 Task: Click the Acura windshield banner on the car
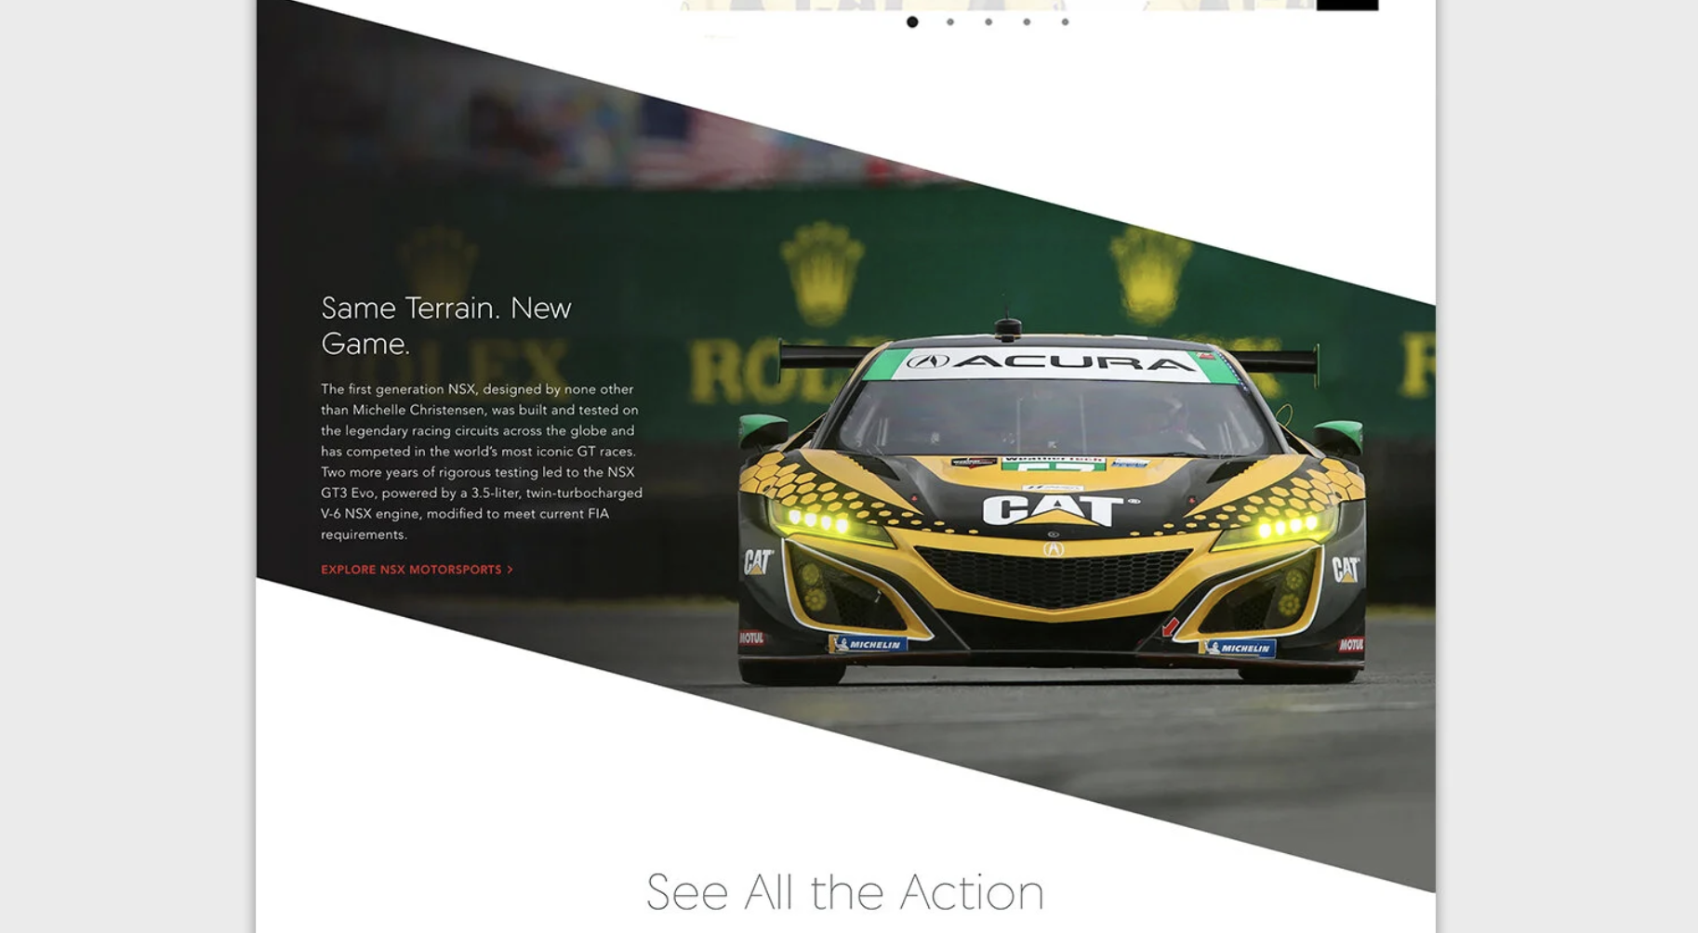1049,363
